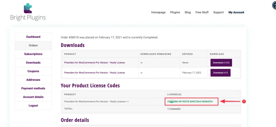Viewport: 276px width, 127px height.
Task: Open the accessibility icon at the screen edge
Action: click(x=274, y=6)
